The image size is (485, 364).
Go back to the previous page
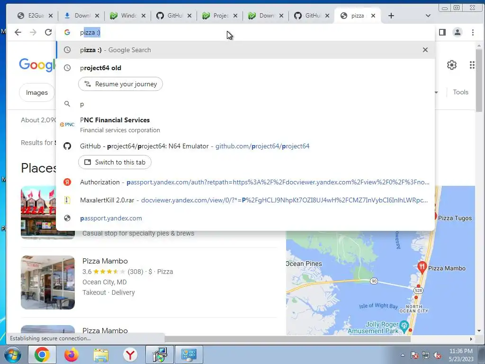coord(18,32)
